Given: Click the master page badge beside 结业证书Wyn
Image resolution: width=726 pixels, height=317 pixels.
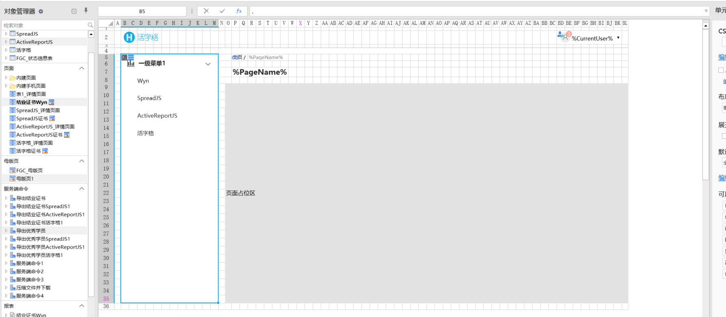Looking at the screenshot, I should click(x=51, y=102).
